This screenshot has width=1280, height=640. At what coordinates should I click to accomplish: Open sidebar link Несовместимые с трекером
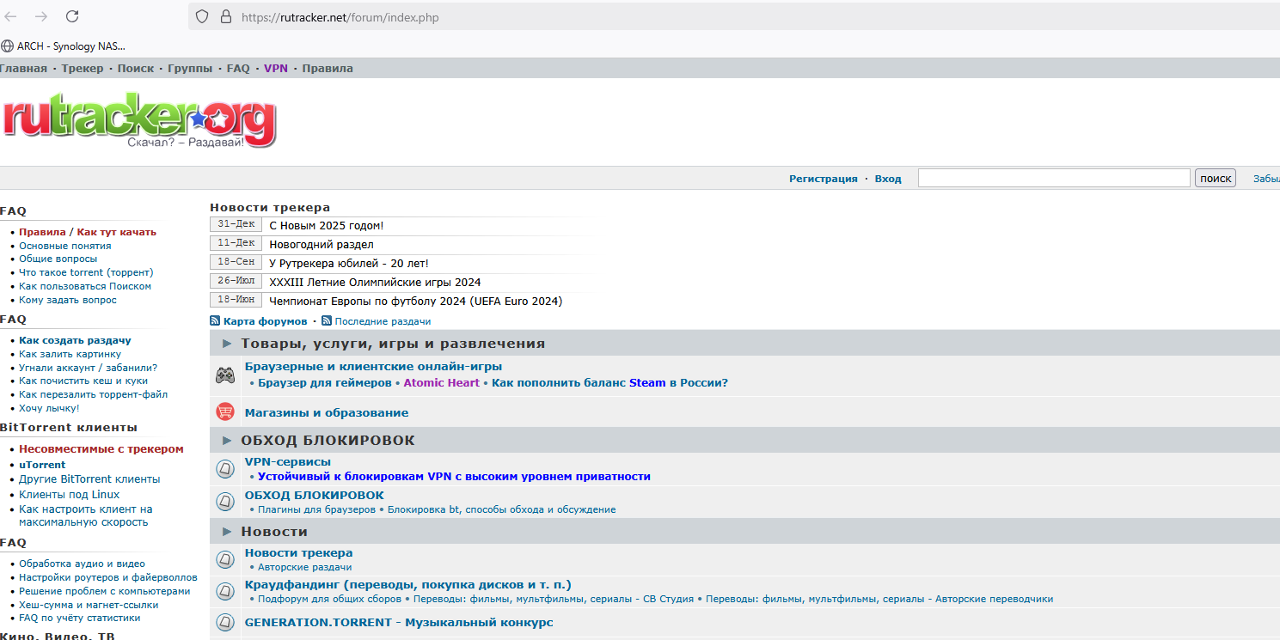point(101,449)
